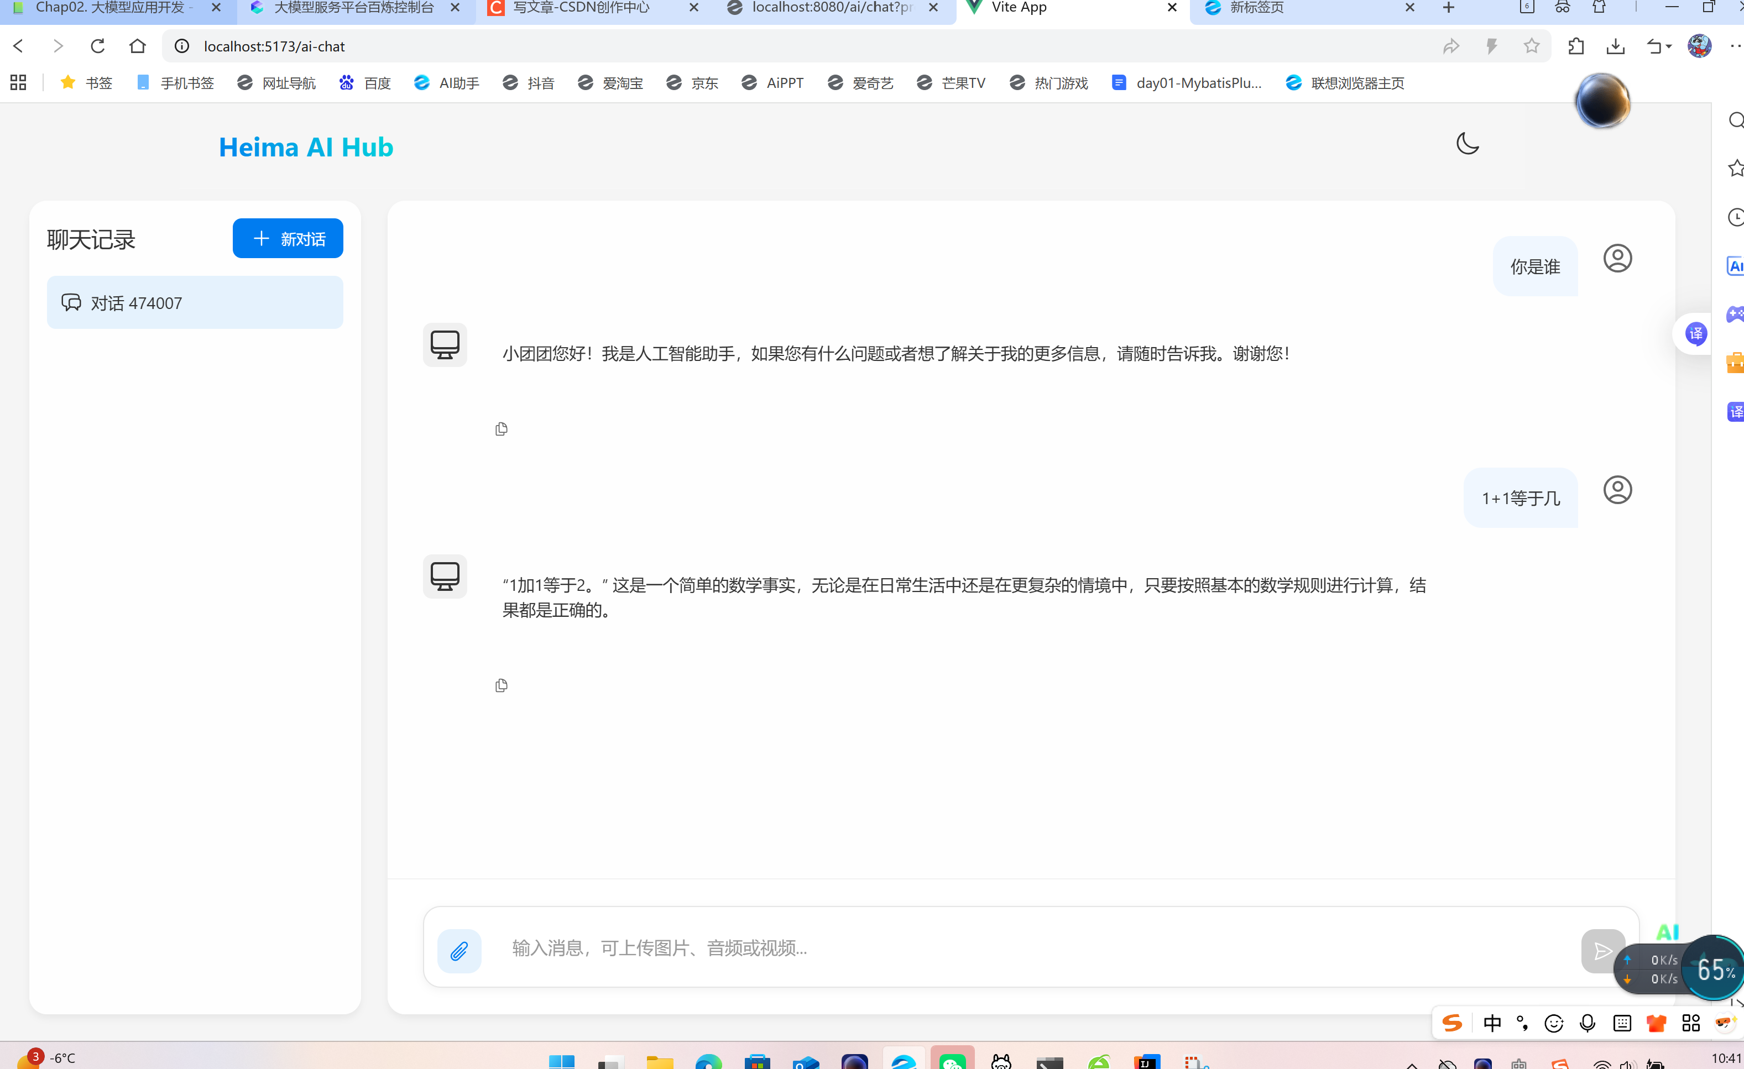The width and height of the screenshot is (1744, 1069).
Task: Open the browser extensions puzzle icon
Action: [1575, 46]
